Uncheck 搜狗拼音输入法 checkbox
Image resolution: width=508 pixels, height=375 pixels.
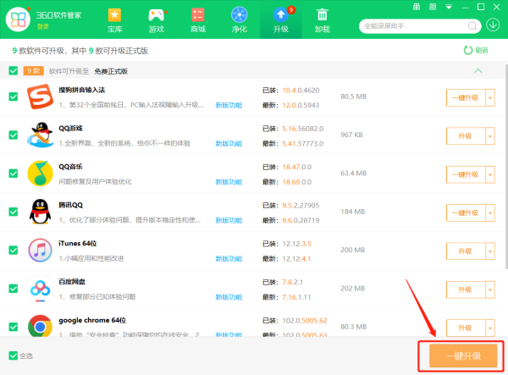click(14, 97)
